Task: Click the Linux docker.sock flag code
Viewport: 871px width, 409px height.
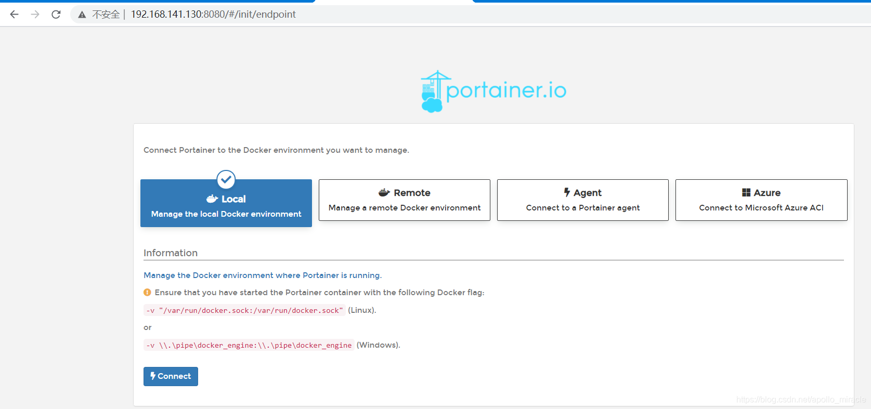Action: 244,310
